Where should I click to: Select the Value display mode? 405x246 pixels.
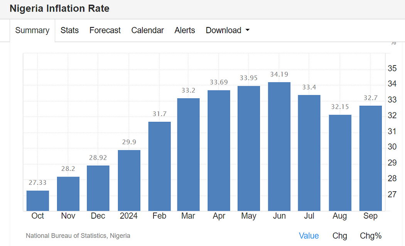click(309, 236)
